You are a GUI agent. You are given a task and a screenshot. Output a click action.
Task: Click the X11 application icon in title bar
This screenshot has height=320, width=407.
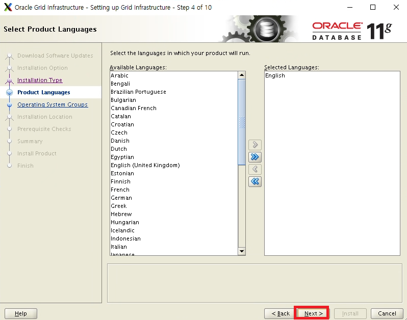[8, 7]
